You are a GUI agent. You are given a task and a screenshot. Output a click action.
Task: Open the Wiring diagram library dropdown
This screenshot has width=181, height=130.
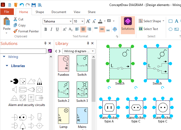pos(93,51)
